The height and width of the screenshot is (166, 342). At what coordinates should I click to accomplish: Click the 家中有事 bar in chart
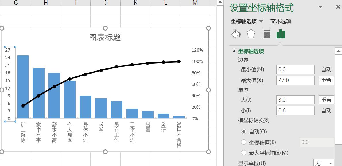(x=38, y=93)
